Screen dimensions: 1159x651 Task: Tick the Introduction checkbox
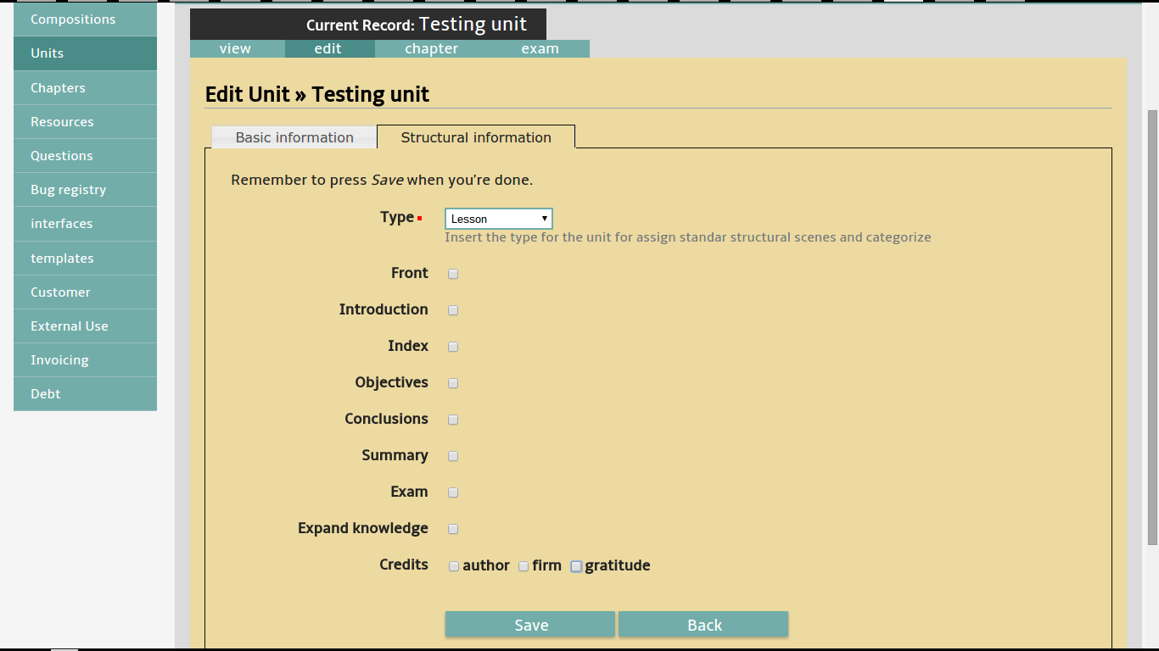453,310
